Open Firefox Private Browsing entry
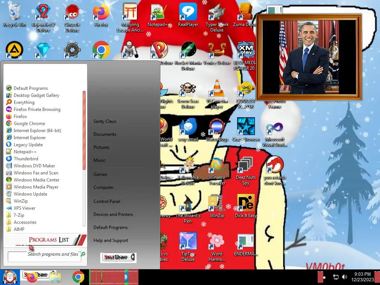The width and height of the screenshot is (380, 285). click(37, 109)
